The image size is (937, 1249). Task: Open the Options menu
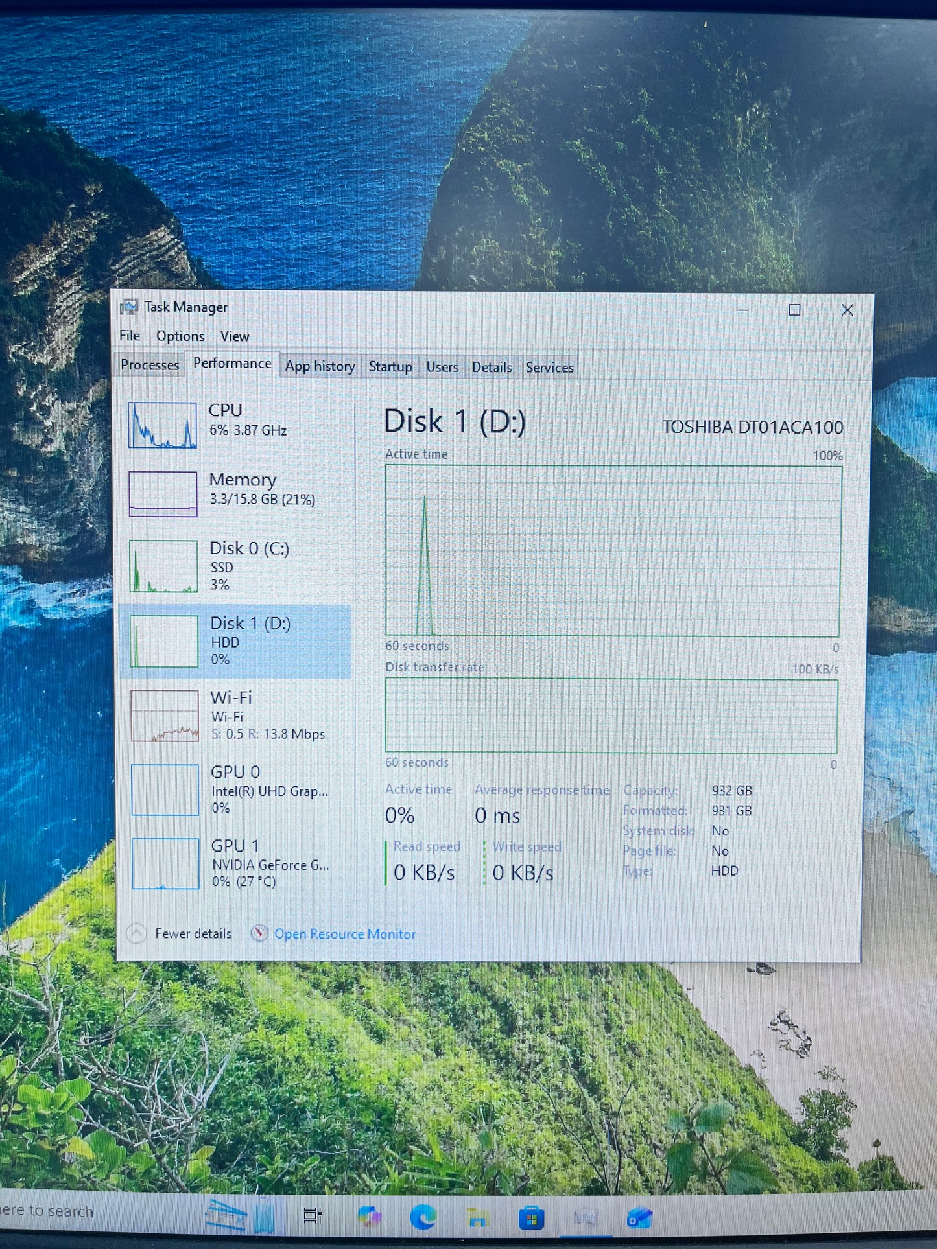click(x=180, y=336)
